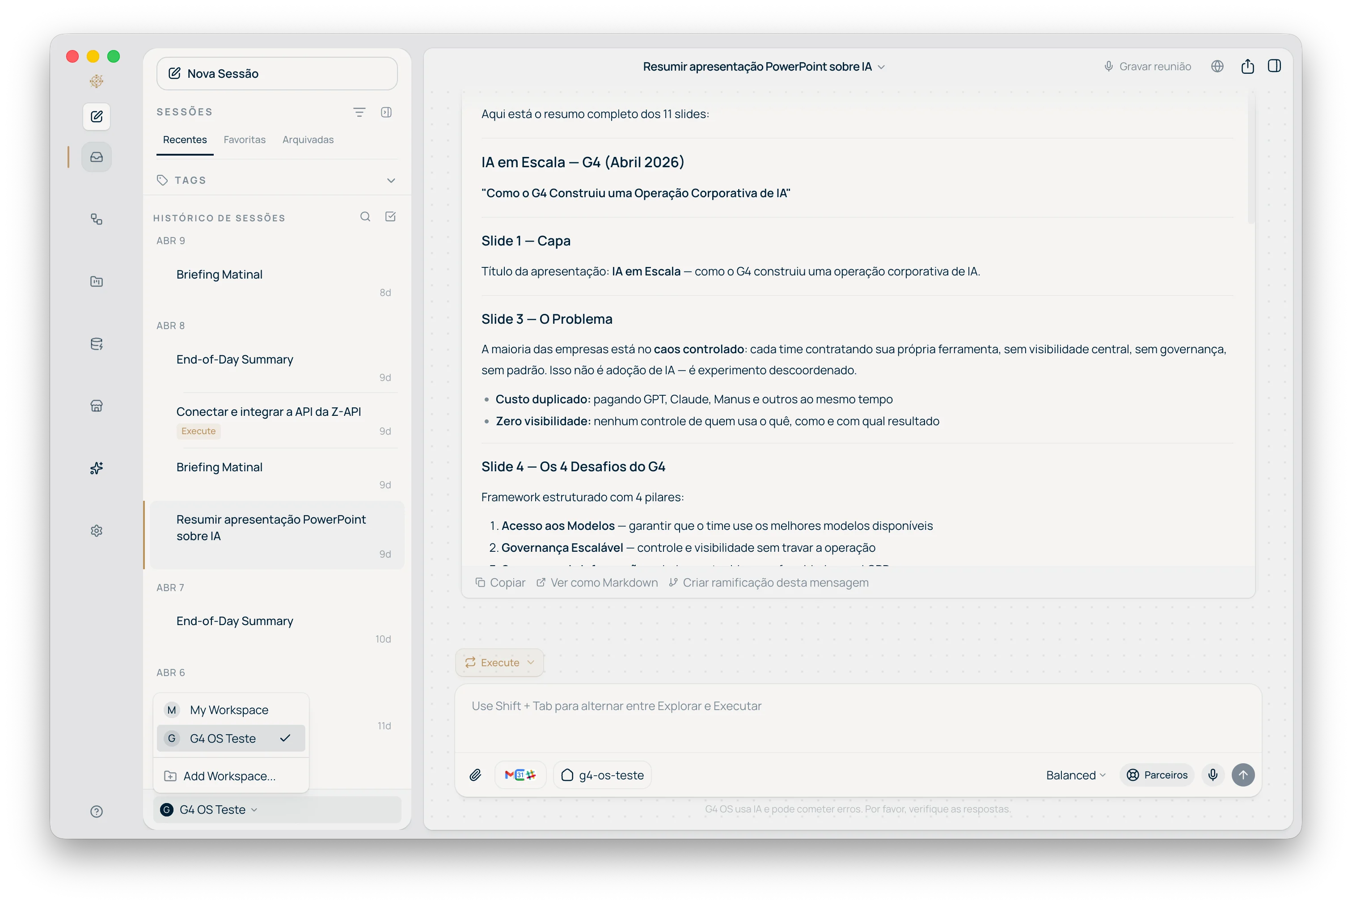Click Ver como Markdown
This screenshot has height=905, width=1352.
(x=597, y=582)
